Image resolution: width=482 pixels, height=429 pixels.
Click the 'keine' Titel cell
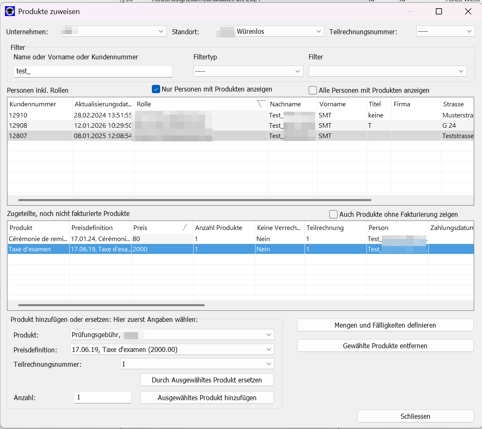pyautogui.click(x=379, y=115)
